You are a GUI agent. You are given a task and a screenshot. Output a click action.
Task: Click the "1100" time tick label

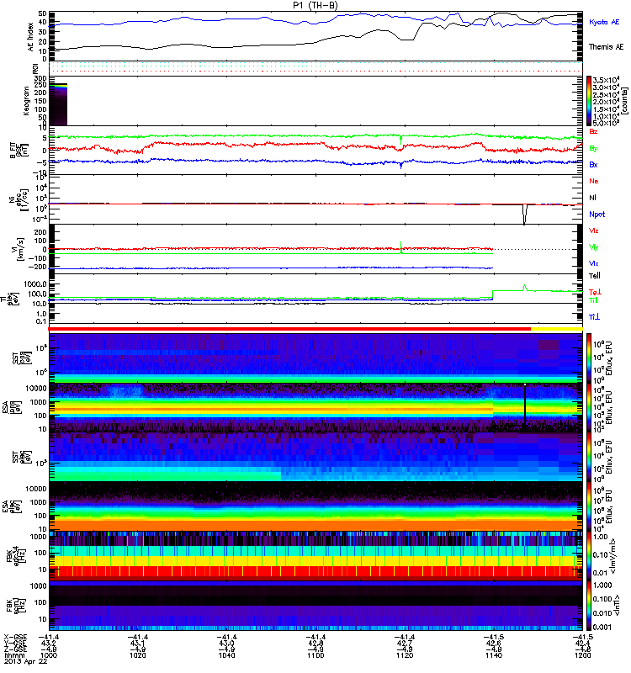[315, 655]
